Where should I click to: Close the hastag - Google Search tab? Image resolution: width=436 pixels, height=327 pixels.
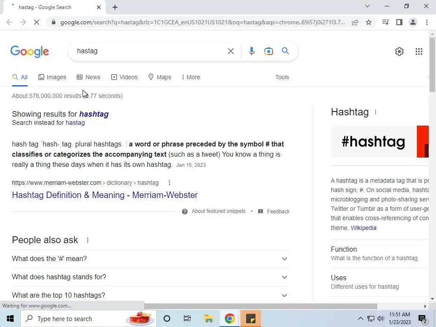click(99, 7)
